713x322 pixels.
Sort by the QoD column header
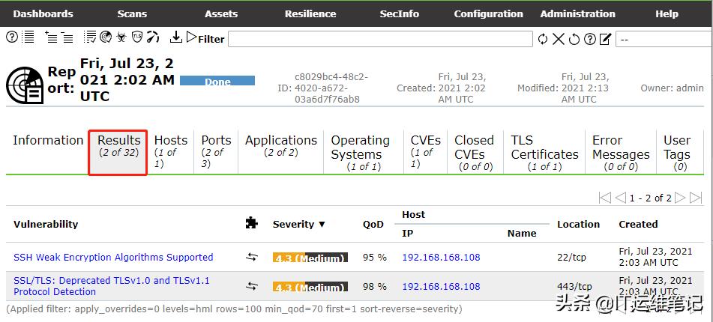(x=373, y=224)
